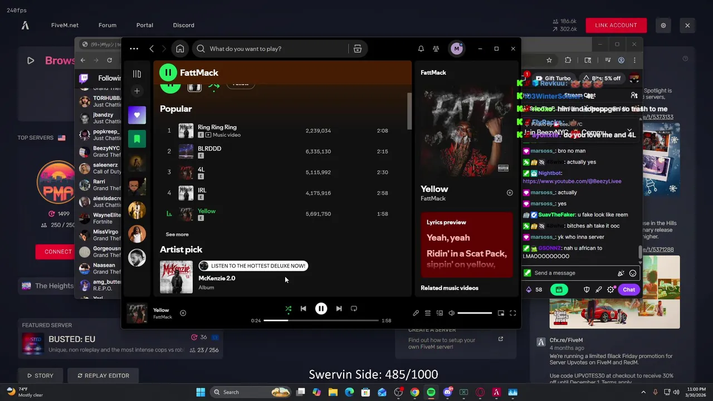Open McKenzie 2.0 album cover thumbnail
This screenshot has height=401, width=713.
point(176,277)
